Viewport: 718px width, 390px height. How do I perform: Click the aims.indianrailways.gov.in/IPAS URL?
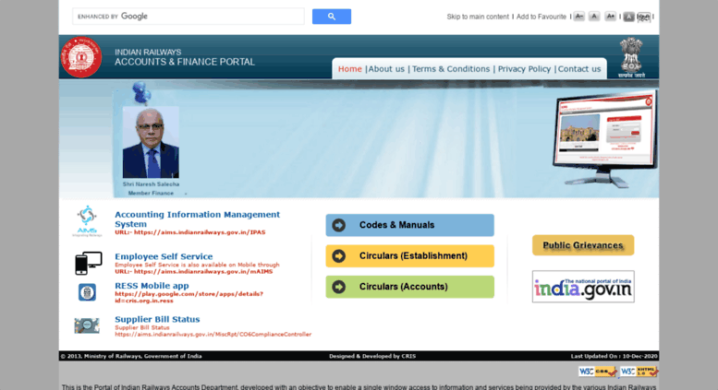coord(190,232)
